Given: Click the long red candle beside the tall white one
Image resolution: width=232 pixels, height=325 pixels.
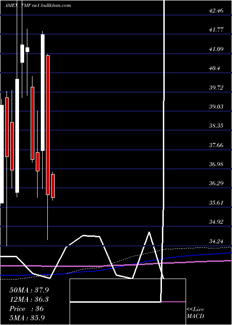Looking at the screenshot, I should click(x=48, y=125).
